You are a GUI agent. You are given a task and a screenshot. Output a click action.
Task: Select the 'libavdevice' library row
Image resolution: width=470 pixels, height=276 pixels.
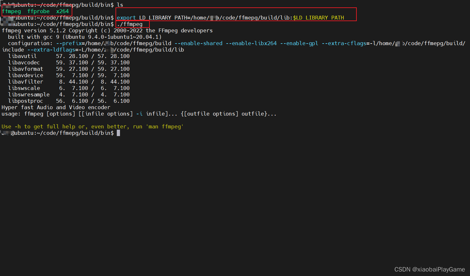click(69, 76)
